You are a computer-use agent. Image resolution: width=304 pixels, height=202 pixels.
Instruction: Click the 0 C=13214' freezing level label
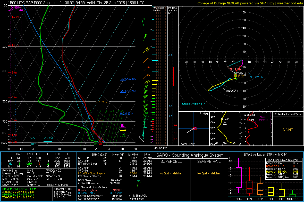127,114
